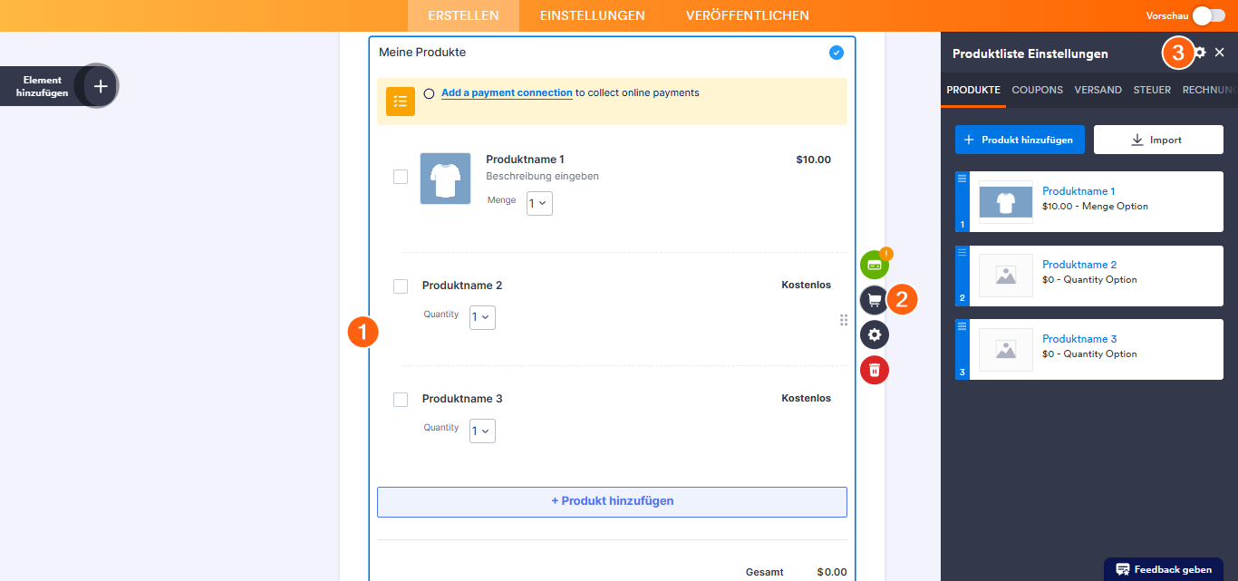The height and width of the screenshot is (581, 1238).
Task: Open the COUPONS tab
Action: 1037,90
